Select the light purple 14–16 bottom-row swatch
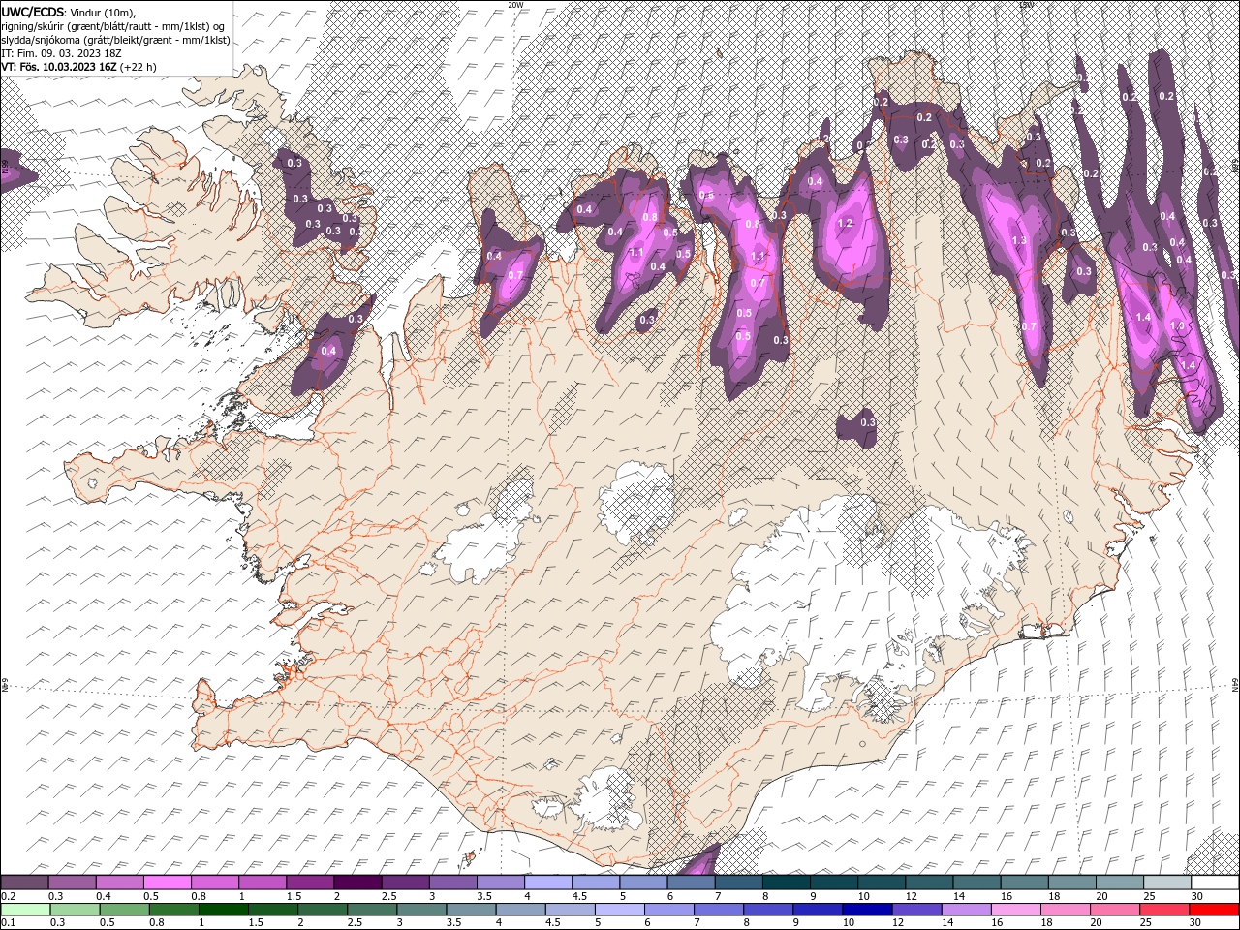 [x=967, y=910]
